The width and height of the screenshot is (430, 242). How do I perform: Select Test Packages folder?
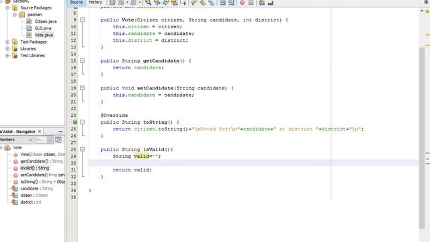click(34, 42)
